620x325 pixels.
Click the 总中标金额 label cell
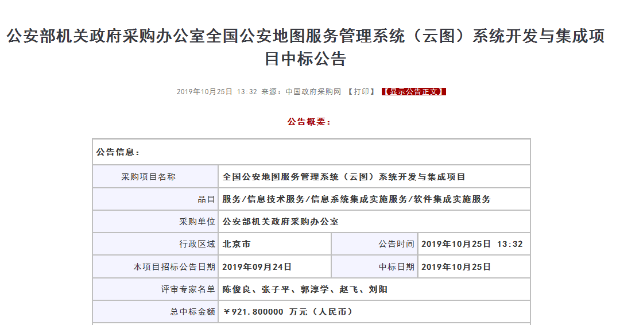tap(156, 312)
